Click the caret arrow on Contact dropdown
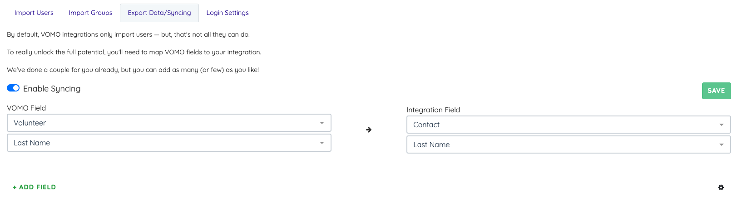This screenshot has width=747, height=207. pos(722,125)
